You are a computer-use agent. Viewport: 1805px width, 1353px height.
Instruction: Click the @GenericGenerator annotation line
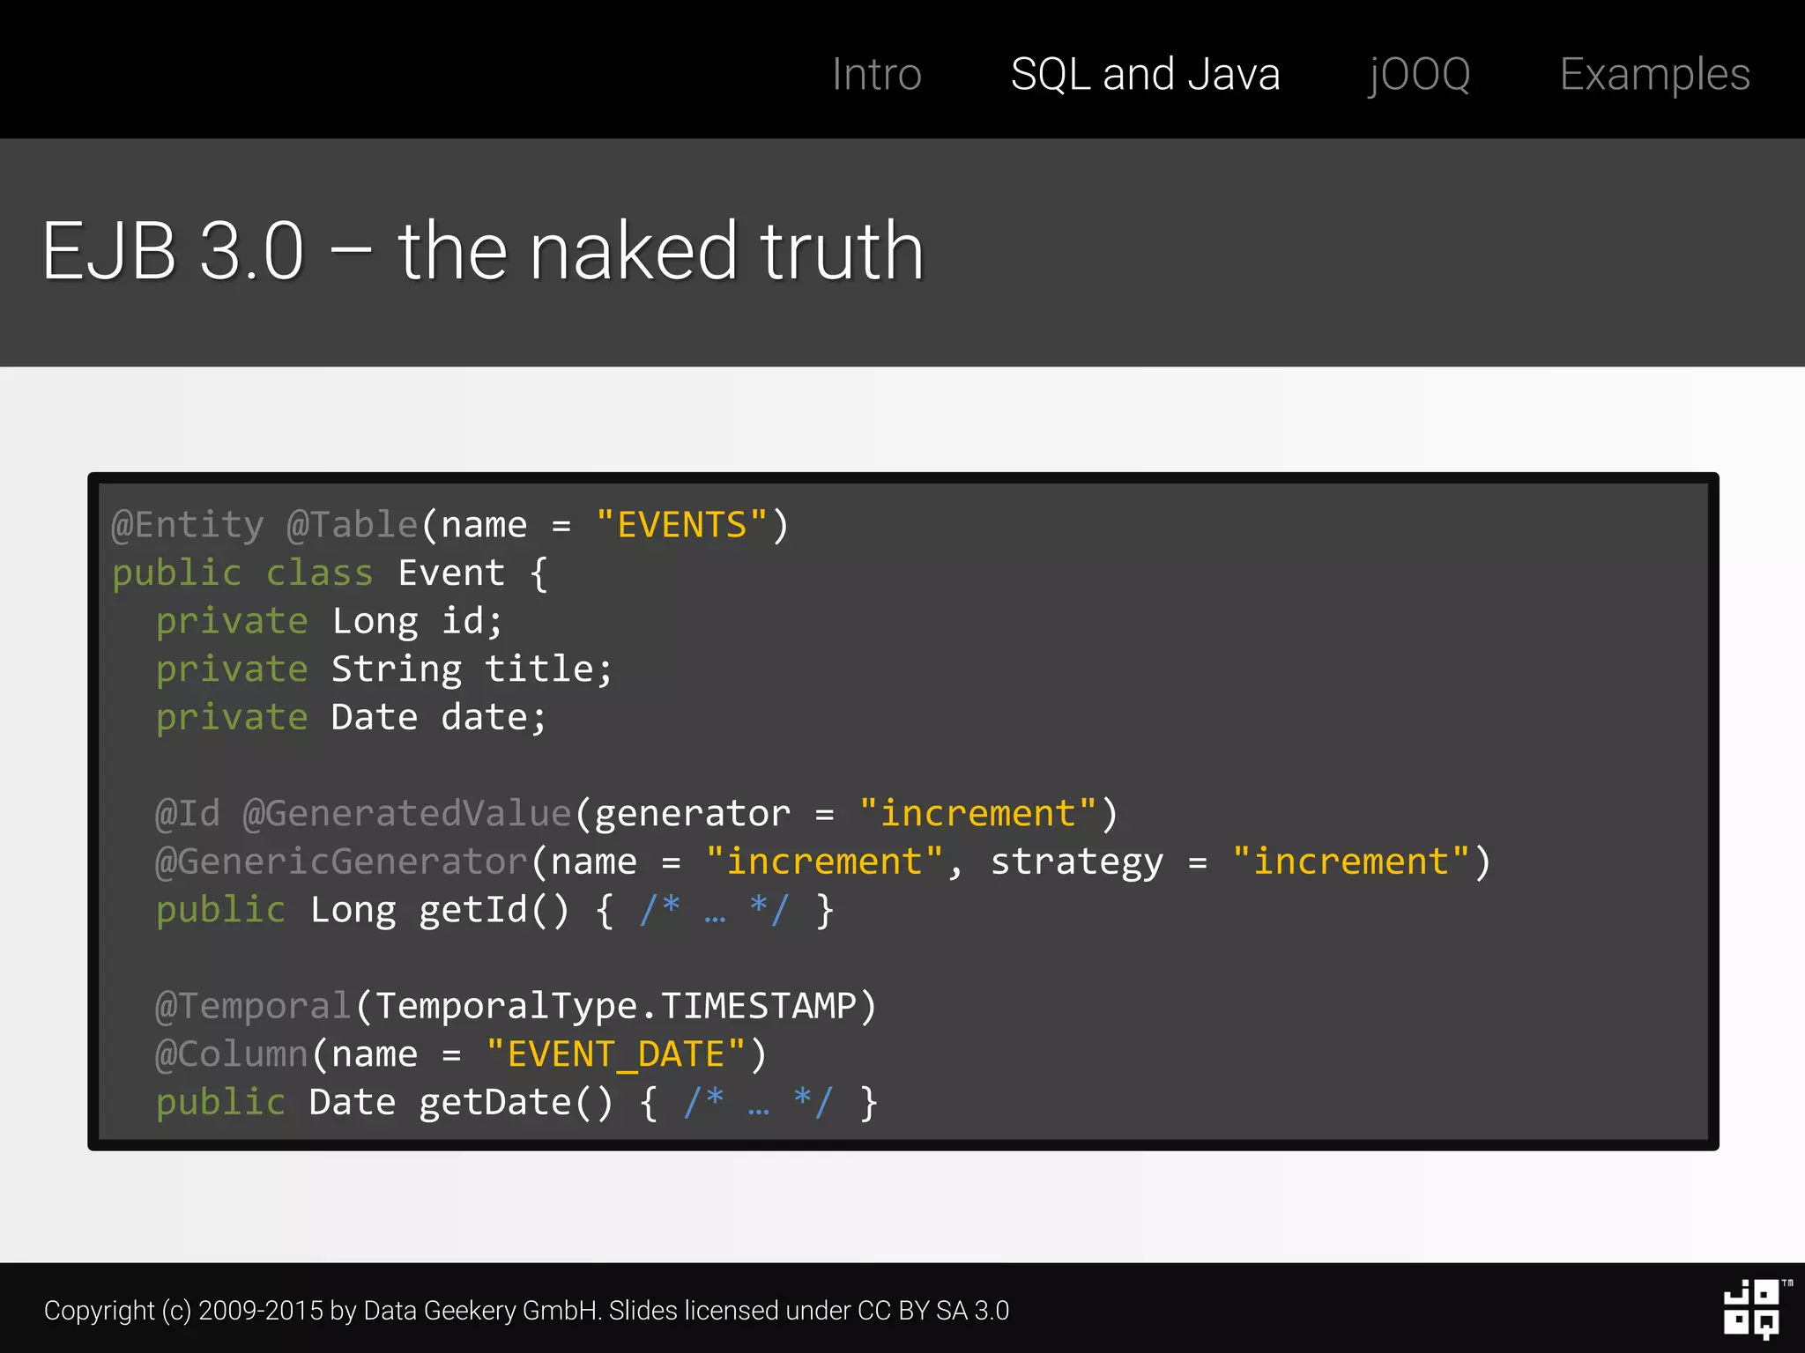[x=342, y=861]
